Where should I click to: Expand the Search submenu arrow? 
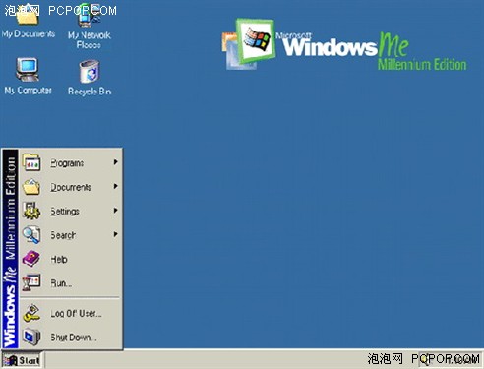tap(115, 234)
